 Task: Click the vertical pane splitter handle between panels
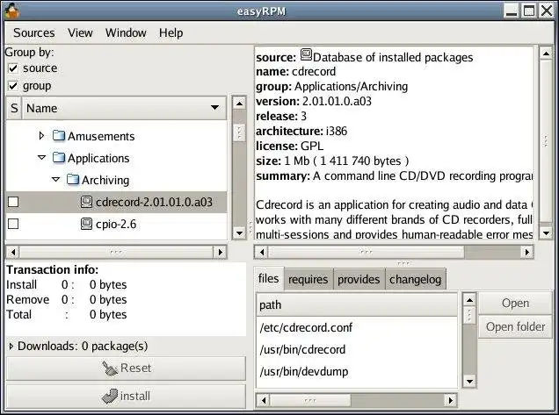250,226
